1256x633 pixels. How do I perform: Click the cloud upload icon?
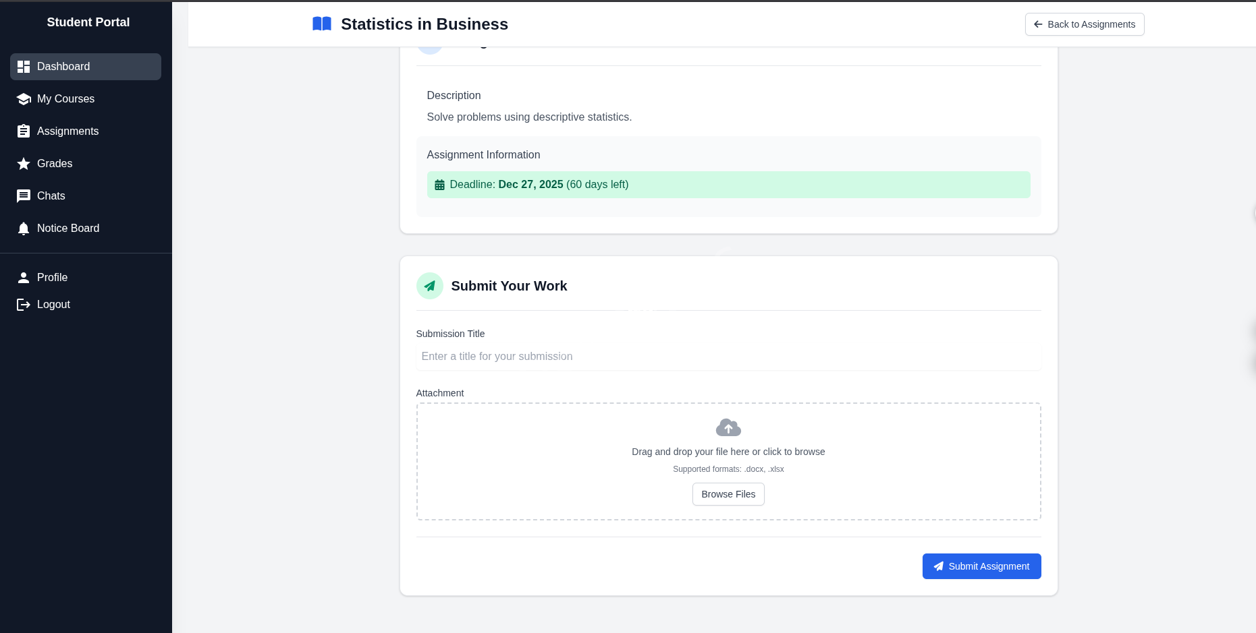pyautogui.click(x=728, y=427)
